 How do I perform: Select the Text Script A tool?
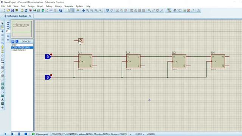tap(2, 100)
